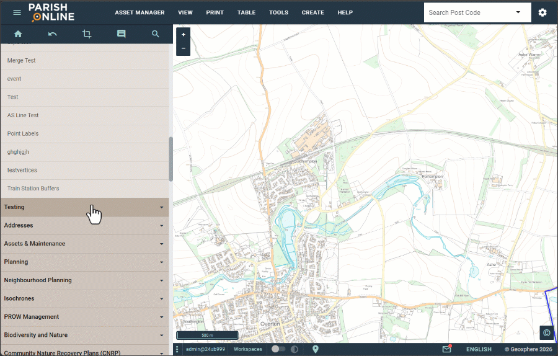Click the sidebar search magnifier icon
This screenshot has height=356, width=558.
point(155,34)
